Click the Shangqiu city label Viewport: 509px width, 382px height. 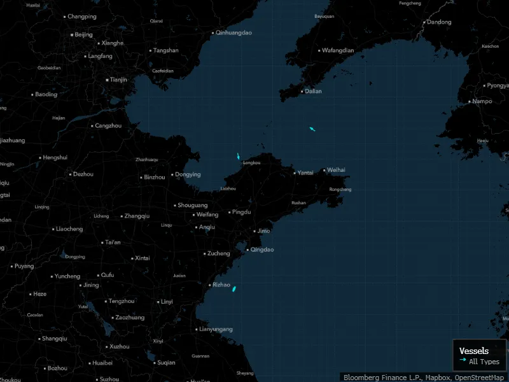55,339
